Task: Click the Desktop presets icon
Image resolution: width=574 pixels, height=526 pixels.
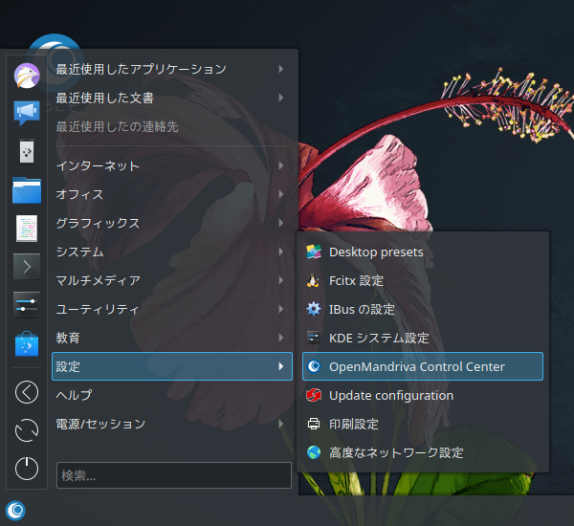Action: pos(314,252)
